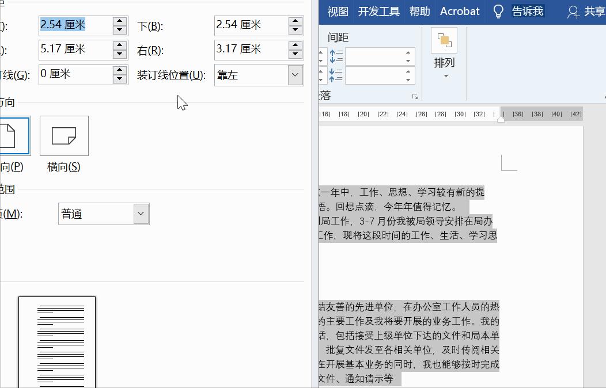
Task: Click the before-paragraph spacing icon under 间距
Action: (x=336, y=56)
